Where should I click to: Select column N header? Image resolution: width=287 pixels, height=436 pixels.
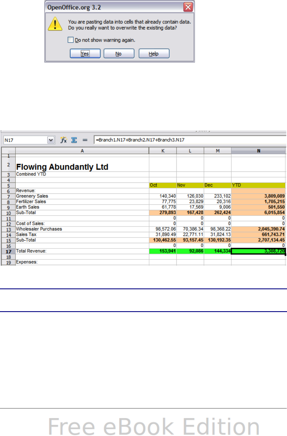(x=259, y=151)
